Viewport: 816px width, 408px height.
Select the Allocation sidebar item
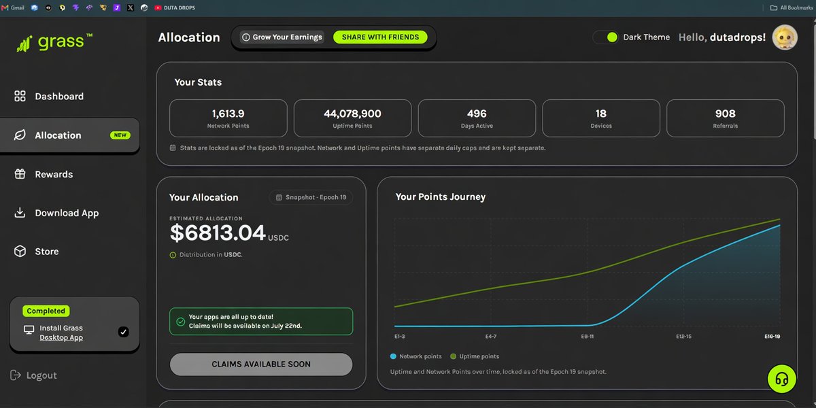[70, 135]
